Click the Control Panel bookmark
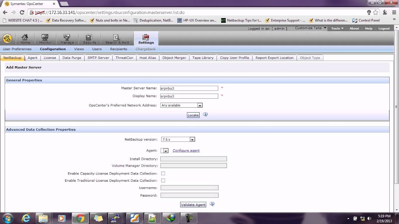The image size is (399, 224). point(366,20)
